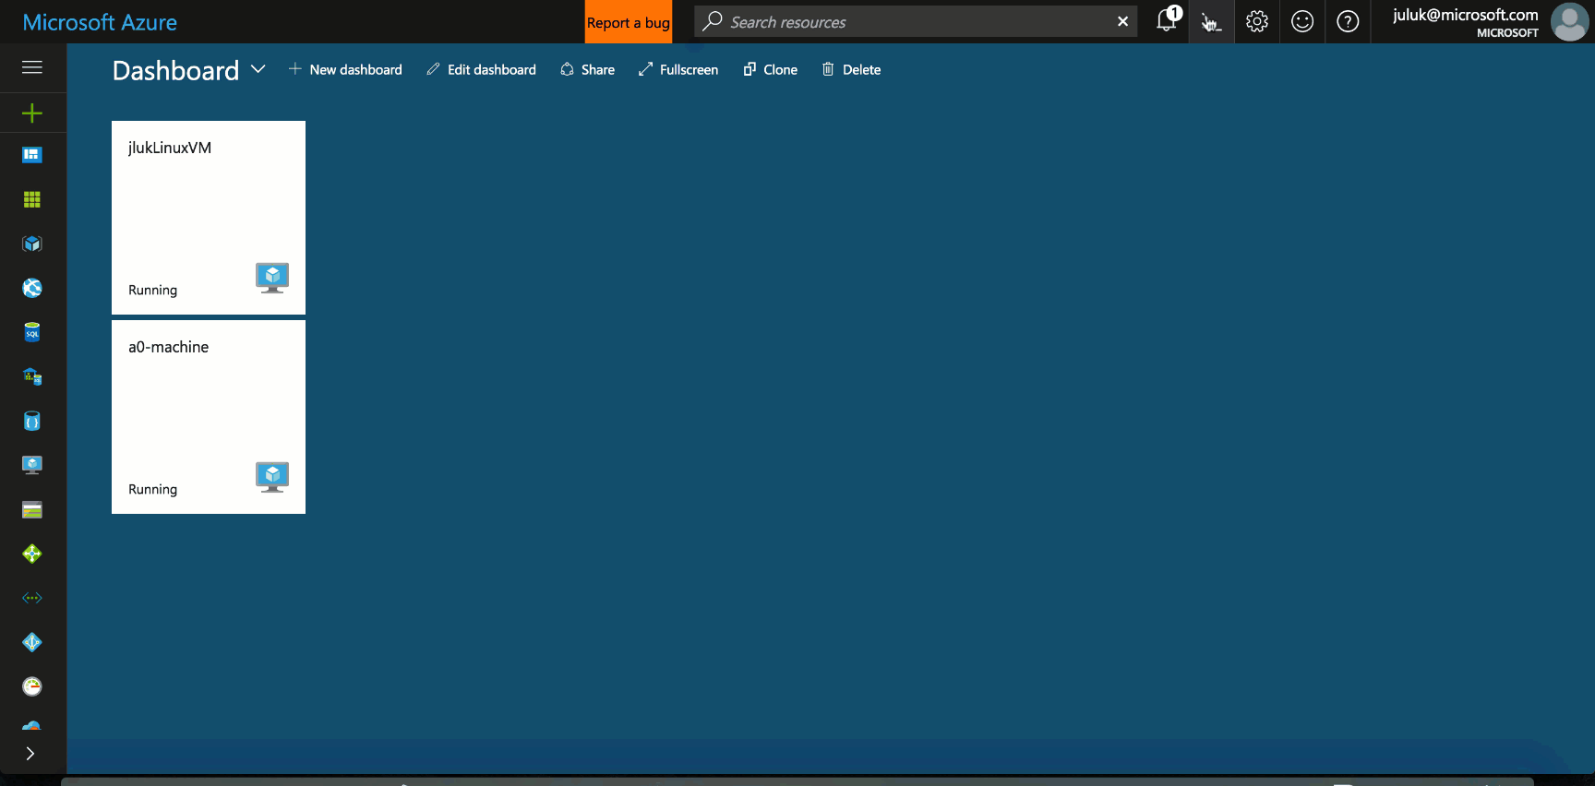Open SQL databases in sidebar
This screenshot has height=786, width=1595.
[x=32, y=332]
